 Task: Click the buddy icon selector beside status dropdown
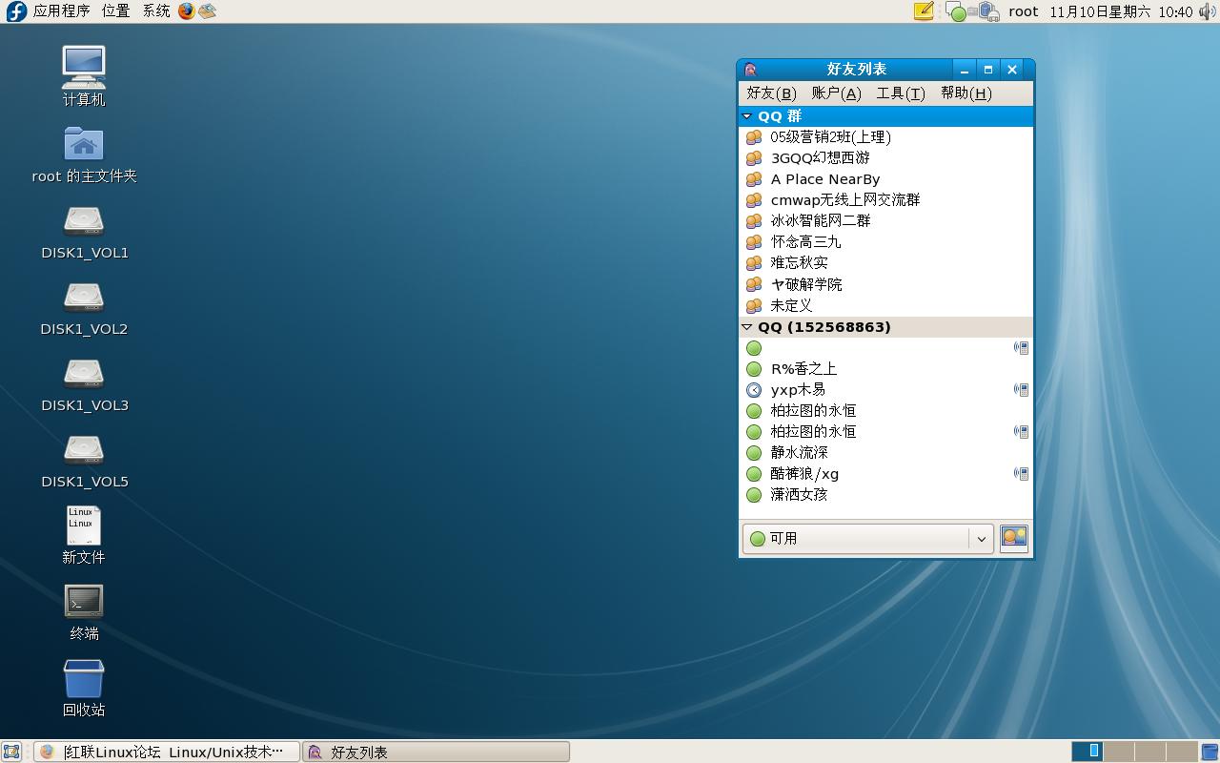pos(1013,538)
